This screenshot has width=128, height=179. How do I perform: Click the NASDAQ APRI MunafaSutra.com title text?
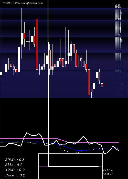click(x=23, y=3)
